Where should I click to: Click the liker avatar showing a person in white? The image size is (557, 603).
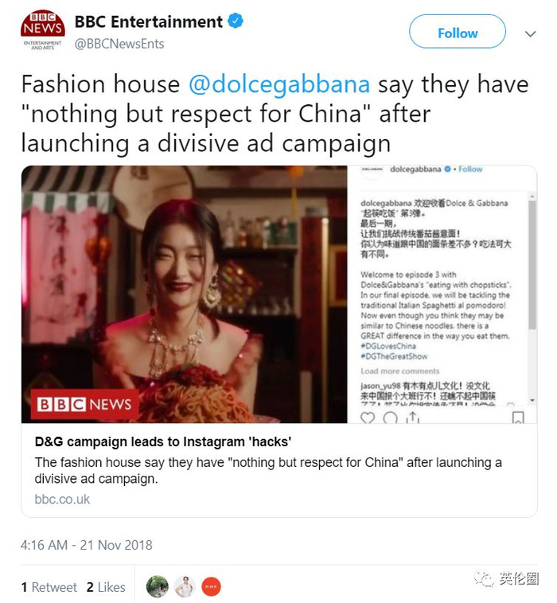185,586
